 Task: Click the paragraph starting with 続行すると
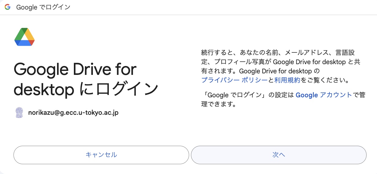[280, 66]
